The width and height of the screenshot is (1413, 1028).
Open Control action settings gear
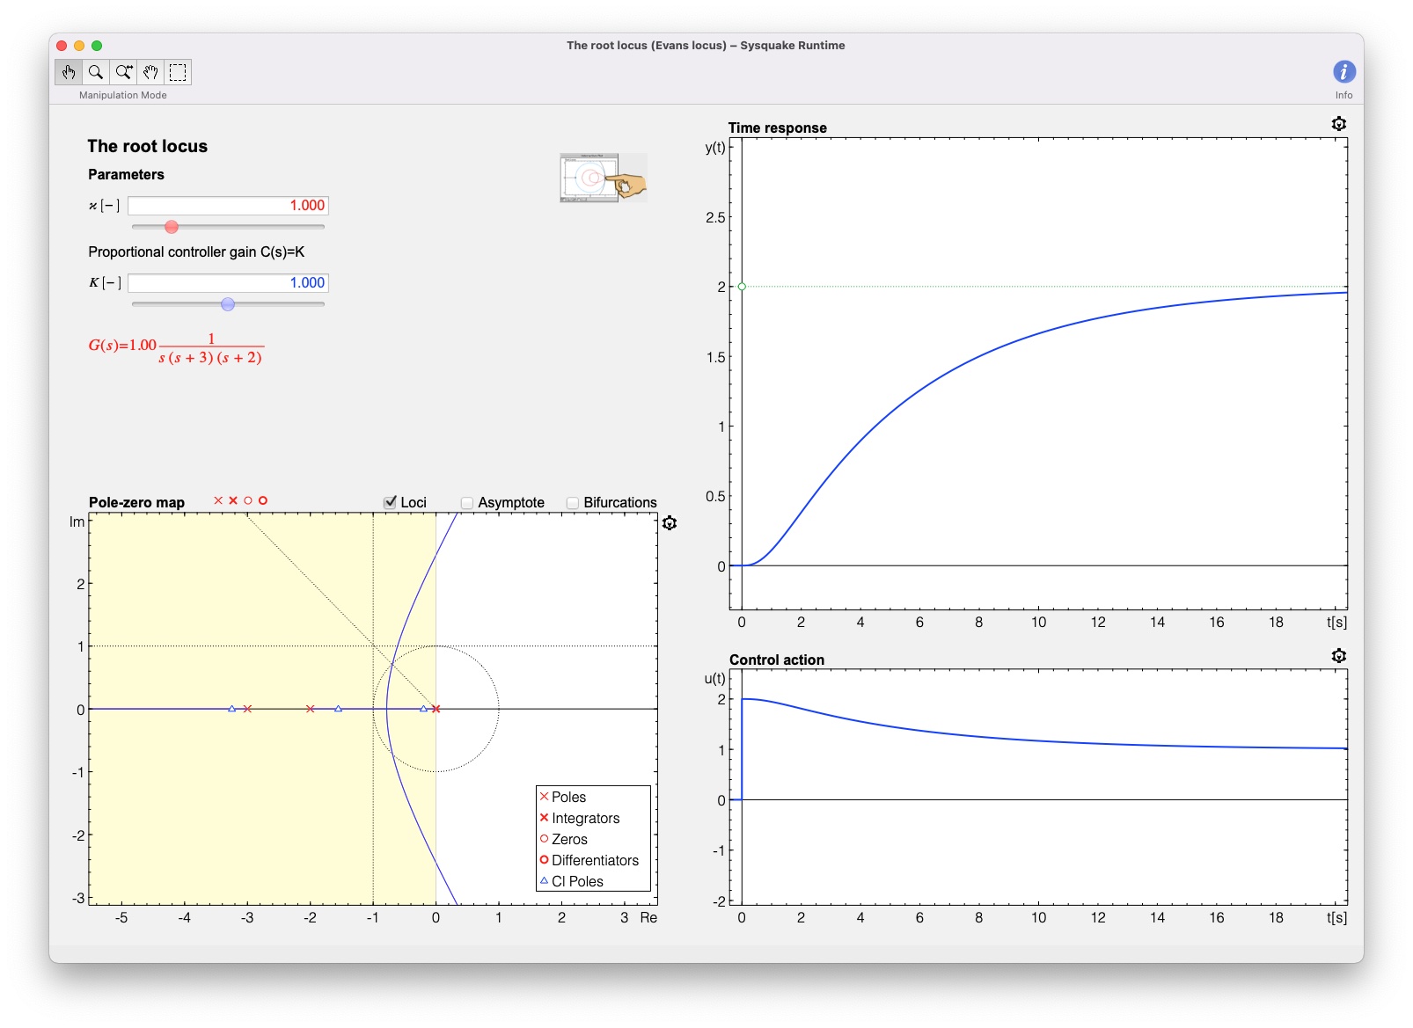(1339, 655)
